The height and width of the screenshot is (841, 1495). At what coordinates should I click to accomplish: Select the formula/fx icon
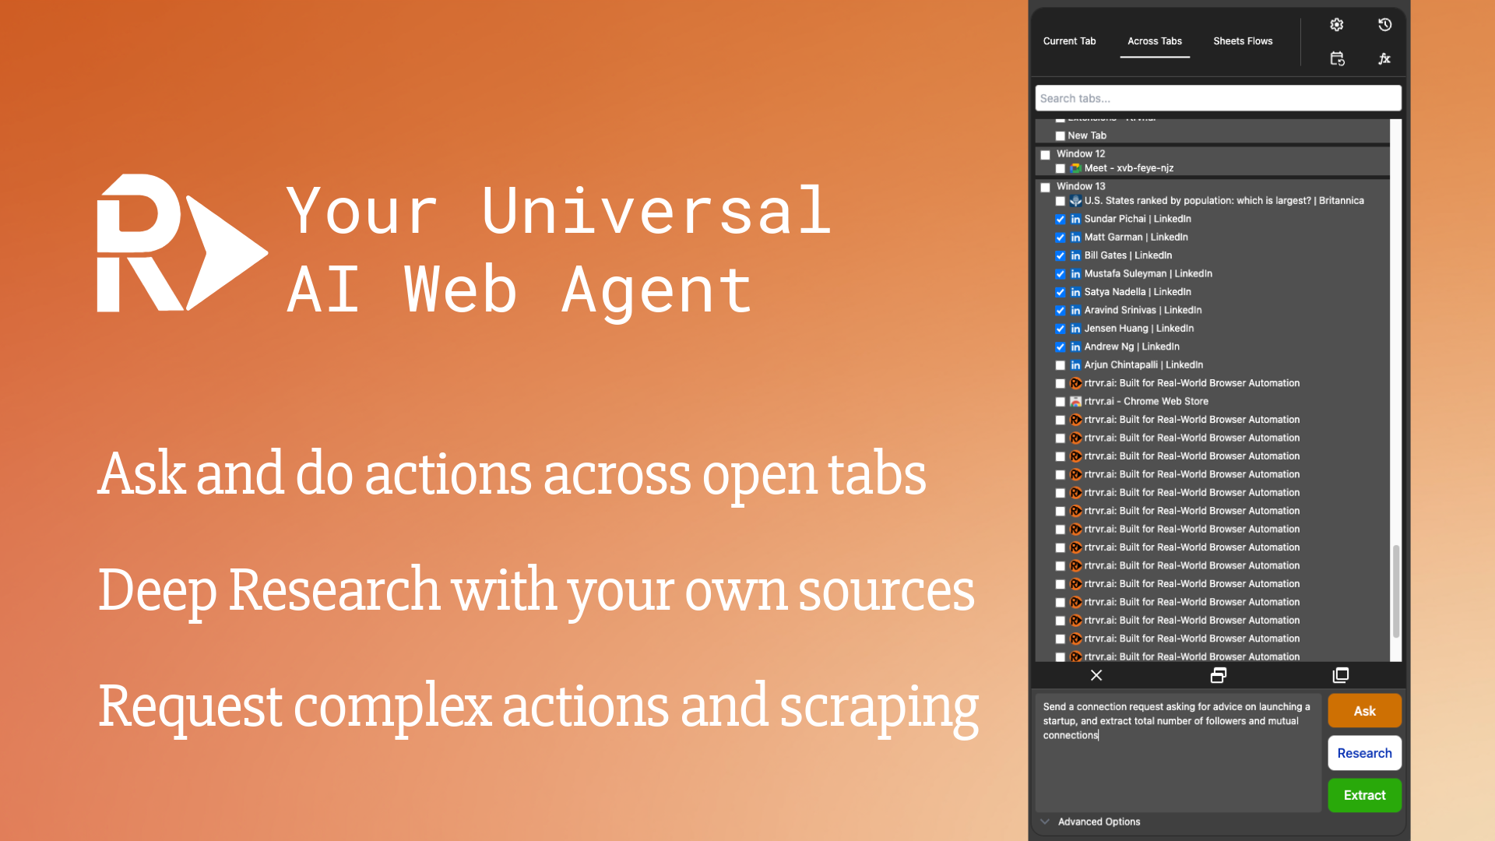1384,58
